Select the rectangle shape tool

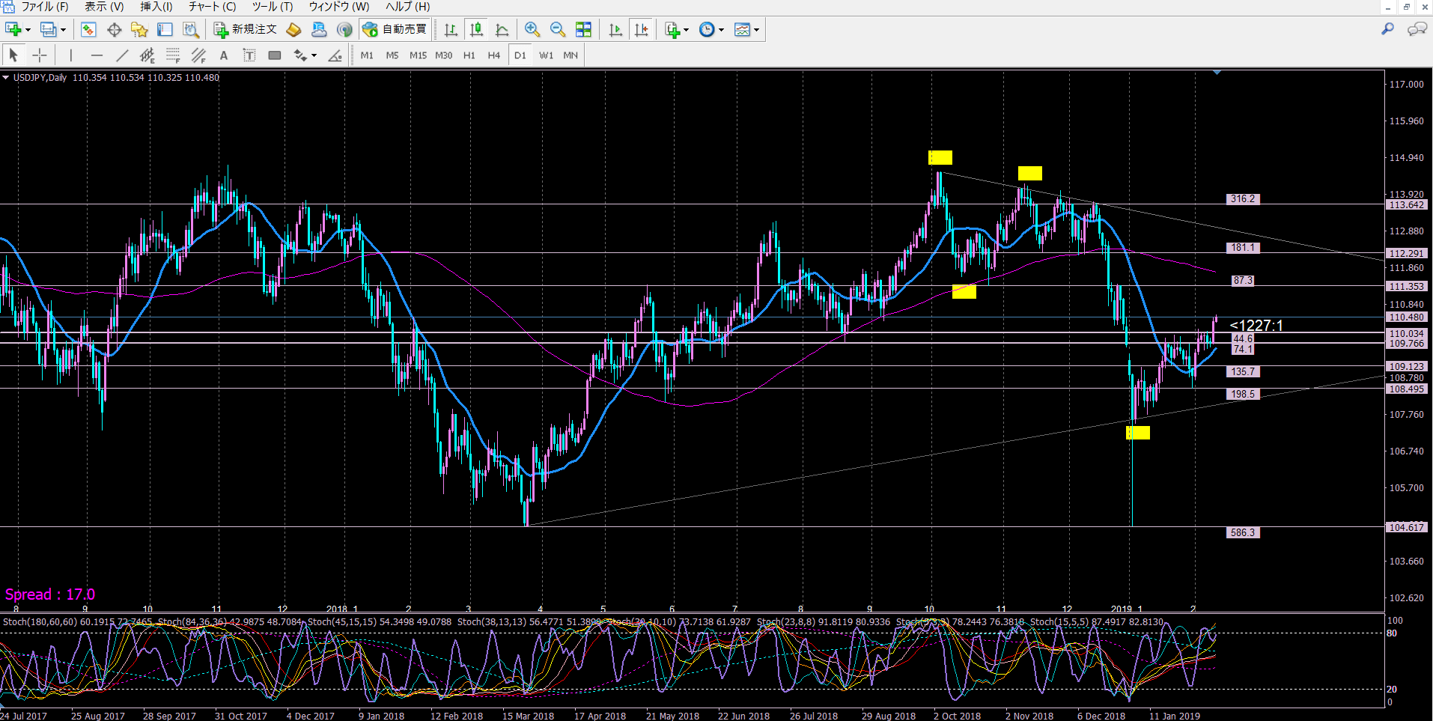pos(275,55)
